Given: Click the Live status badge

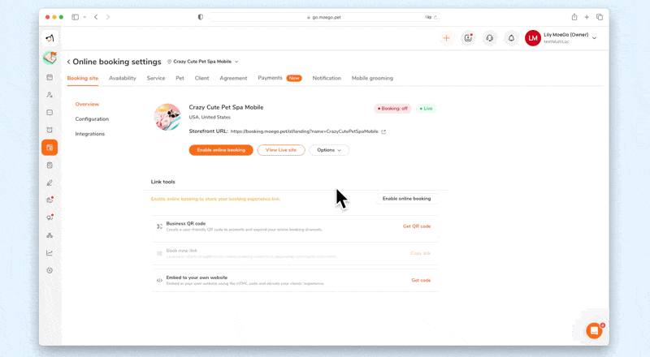Looking at the screenshot, I should 426,109.
